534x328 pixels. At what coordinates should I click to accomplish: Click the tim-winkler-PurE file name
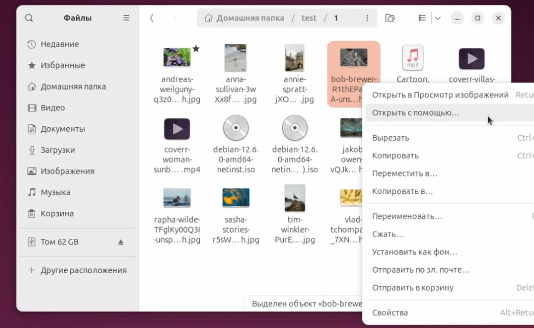coord(295,230)
